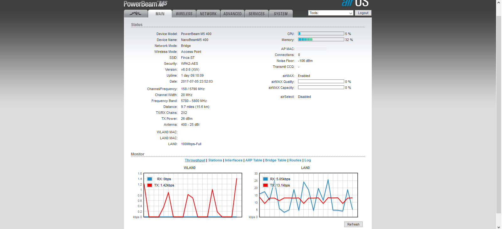Viewport: 502px width, 229px height.
Task: Click the page vertical scrollbar
Action: click(x=499, y=113)
